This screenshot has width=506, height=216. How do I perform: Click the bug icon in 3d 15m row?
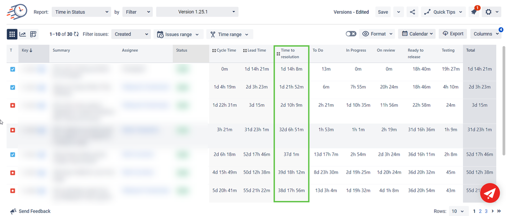(13, 105)
